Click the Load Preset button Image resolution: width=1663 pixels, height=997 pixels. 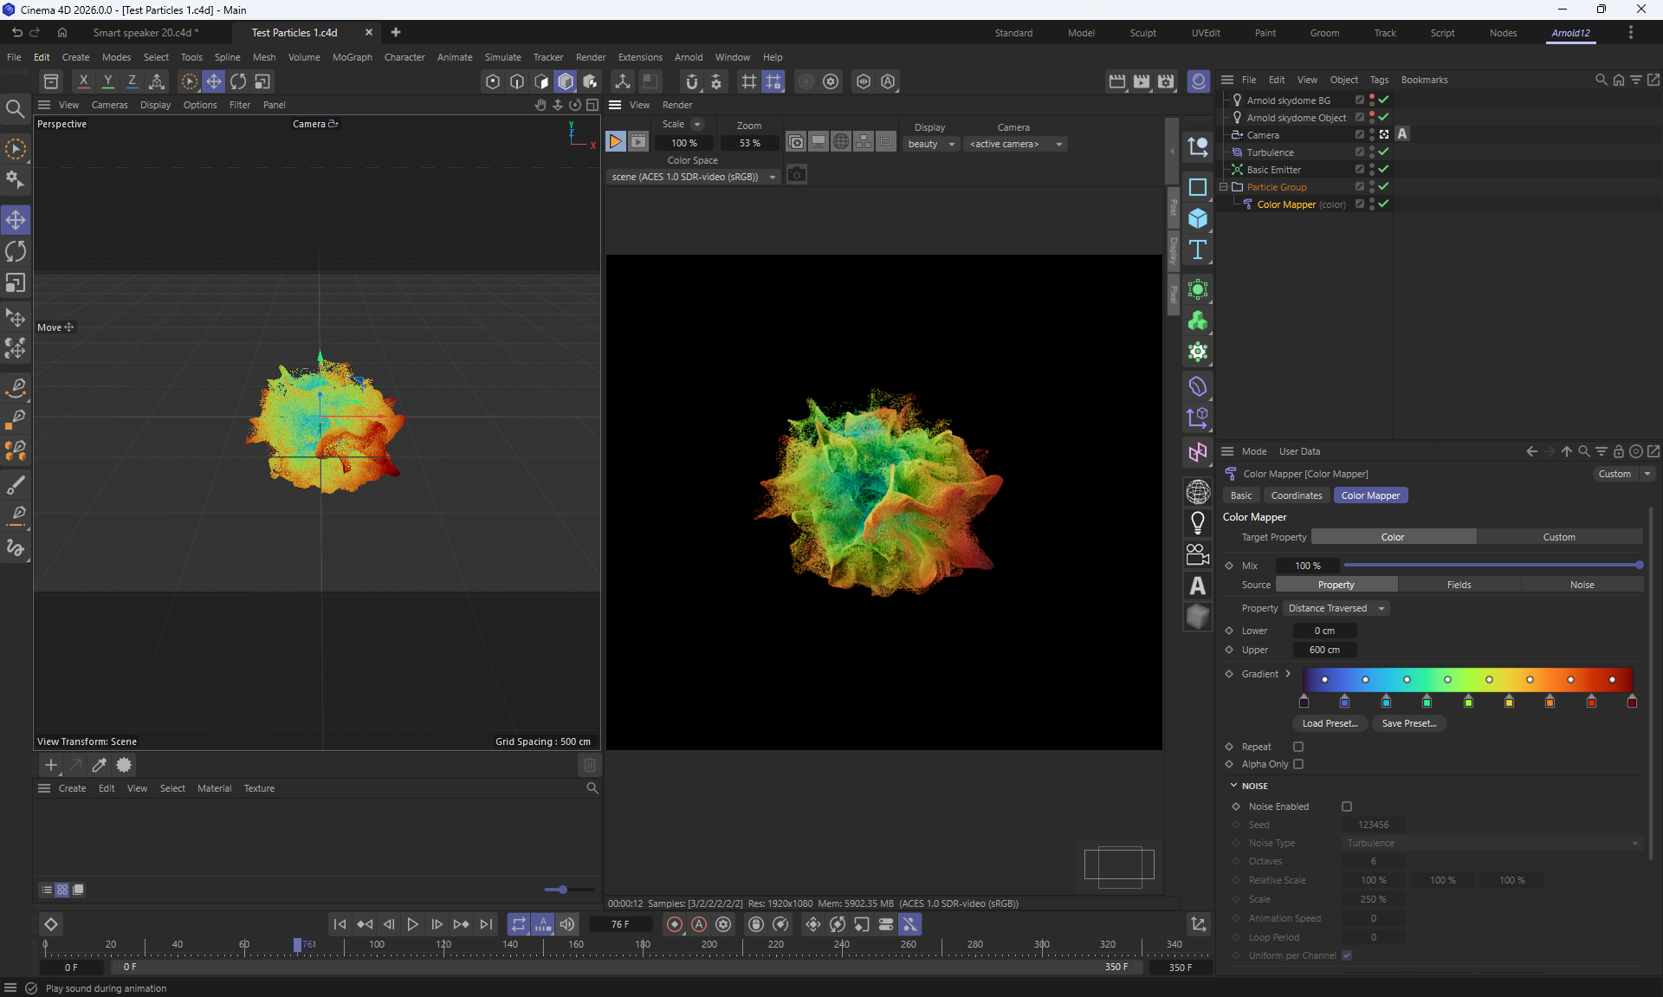pyautogui.click(x=1330, y=723)
